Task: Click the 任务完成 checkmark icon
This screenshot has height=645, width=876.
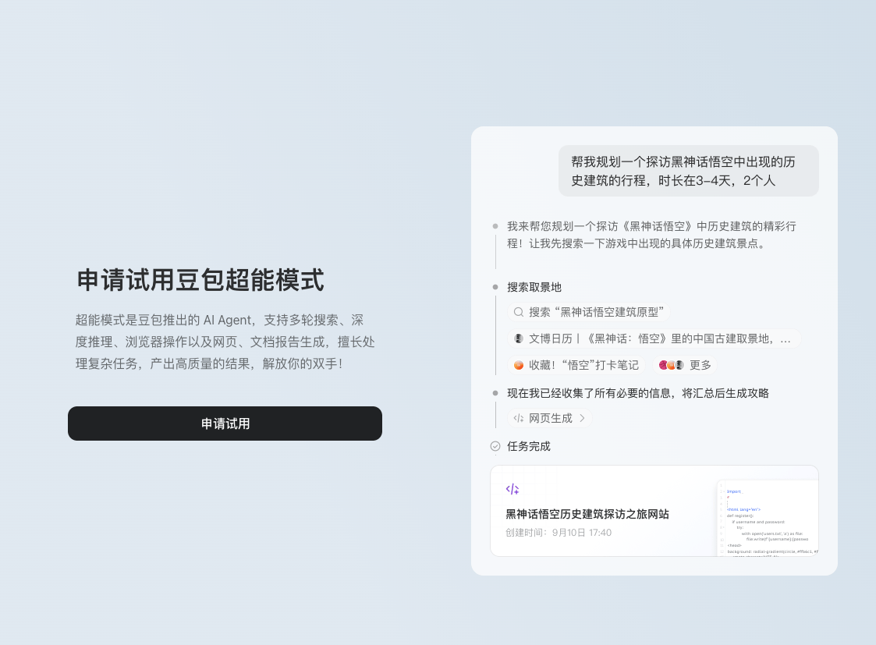Action: pyautogui.click(x=495, y=446)
